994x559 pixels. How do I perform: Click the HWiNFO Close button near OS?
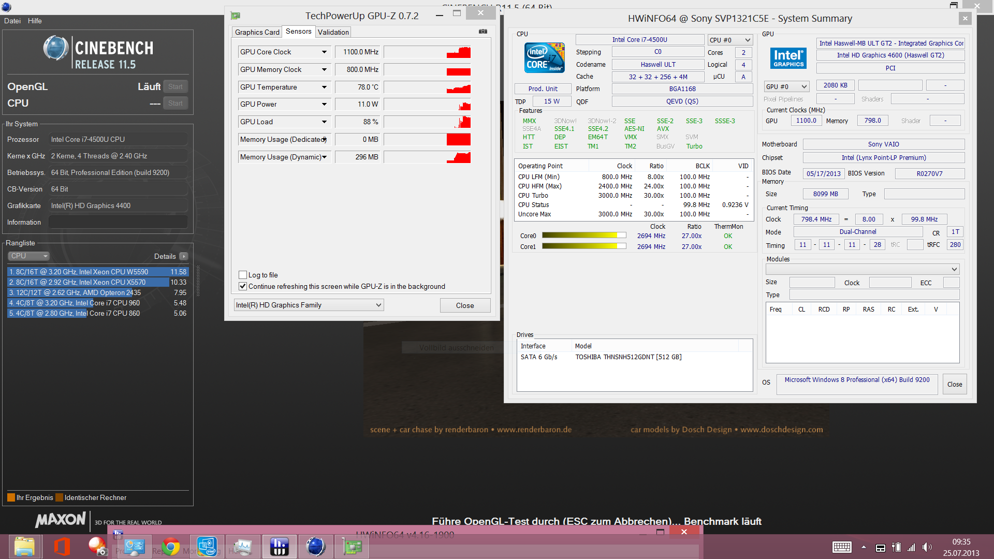coord(954,384)
